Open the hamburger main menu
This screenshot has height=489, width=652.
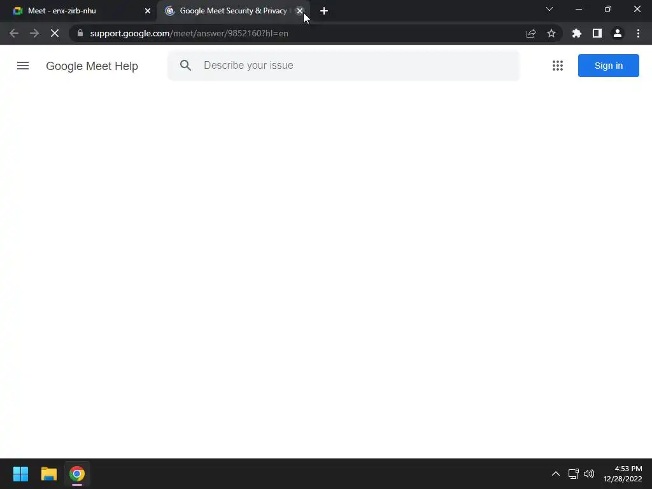23,66
